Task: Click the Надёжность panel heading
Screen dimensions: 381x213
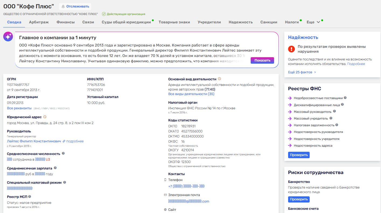Action: click(303, 37)
